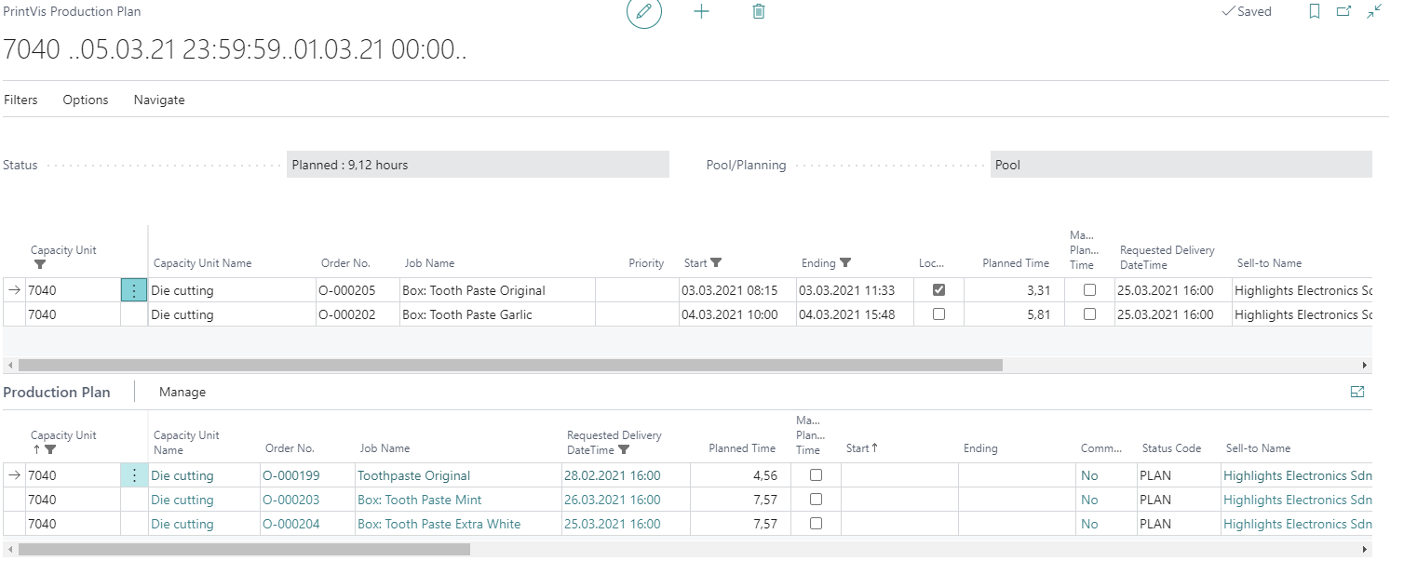Open the Manage menu in Production Plan
The height and width of the screenshot is (574, 1404).
(182, 393)
